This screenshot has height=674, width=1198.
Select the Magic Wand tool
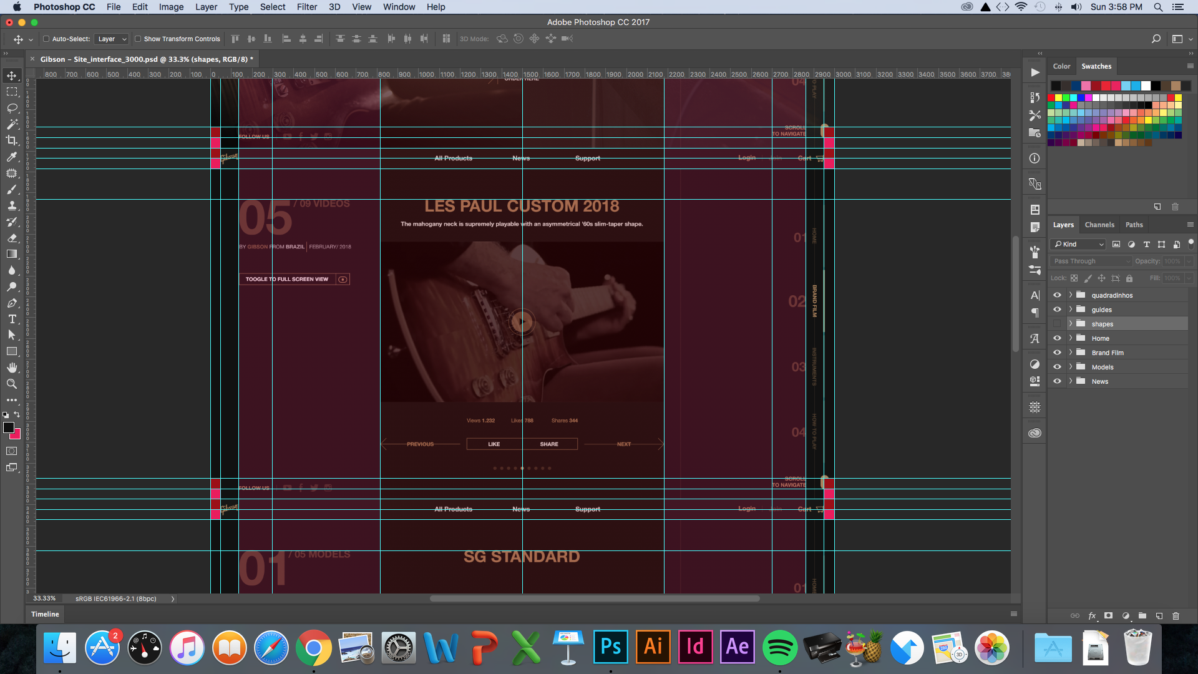(12, 124)
